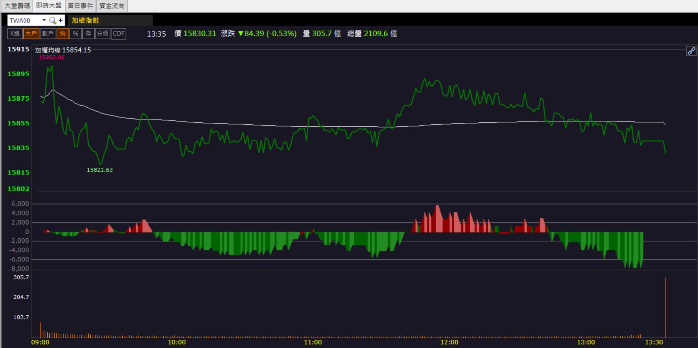Select the 即時大盤 tab
Image resolution: width=698 pixels, height=348 pixels.
coord(49,6)
